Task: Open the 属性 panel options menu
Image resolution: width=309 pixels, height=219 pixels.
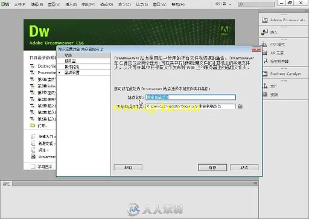Action: 255,183
